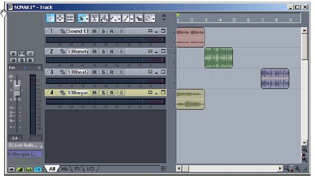
Task: Toggle the green volume module icon
Action: [20, 170]
